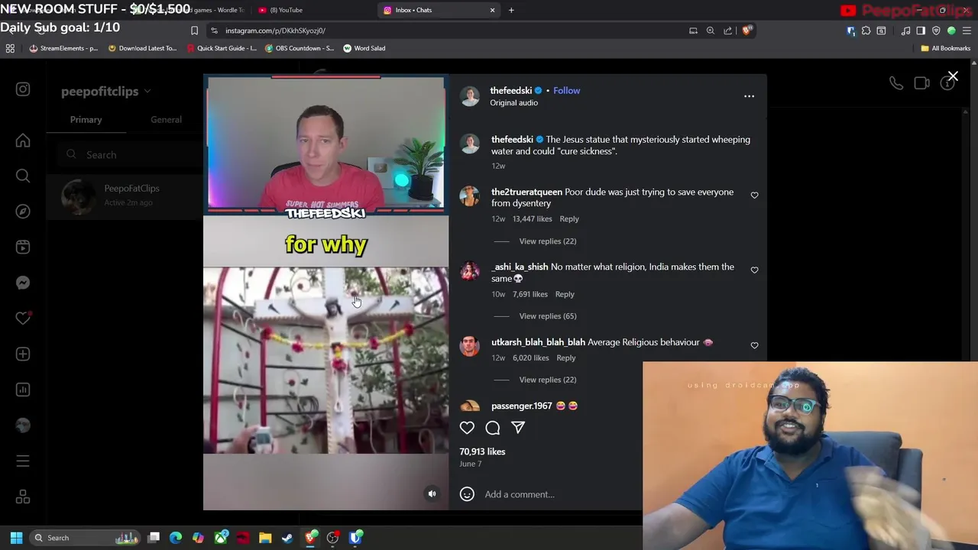This screenshot has width=978, height=550.
Task: Open Steam from the taskbar
Action: (x=287, y=538)
